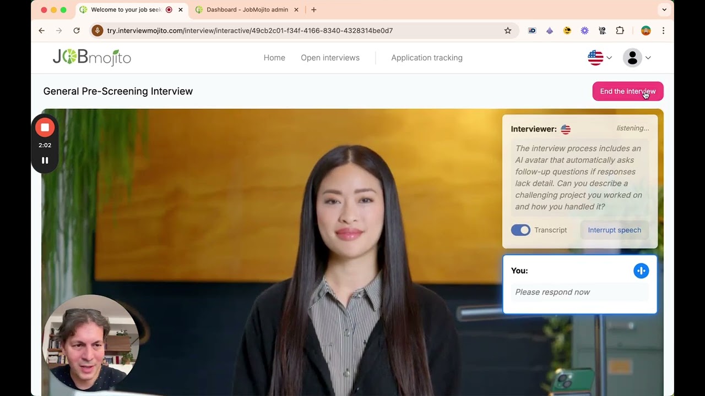Image resolution: width=705 pixels, height=396 pixels.
Task: Open the Extensions puzzle menu
Action: 620,31
